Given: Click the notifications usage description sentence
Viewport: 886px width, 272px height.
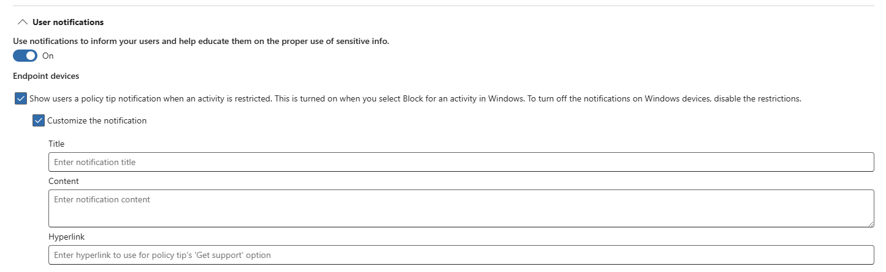Looking at the screenshot, I should (201, 41).
